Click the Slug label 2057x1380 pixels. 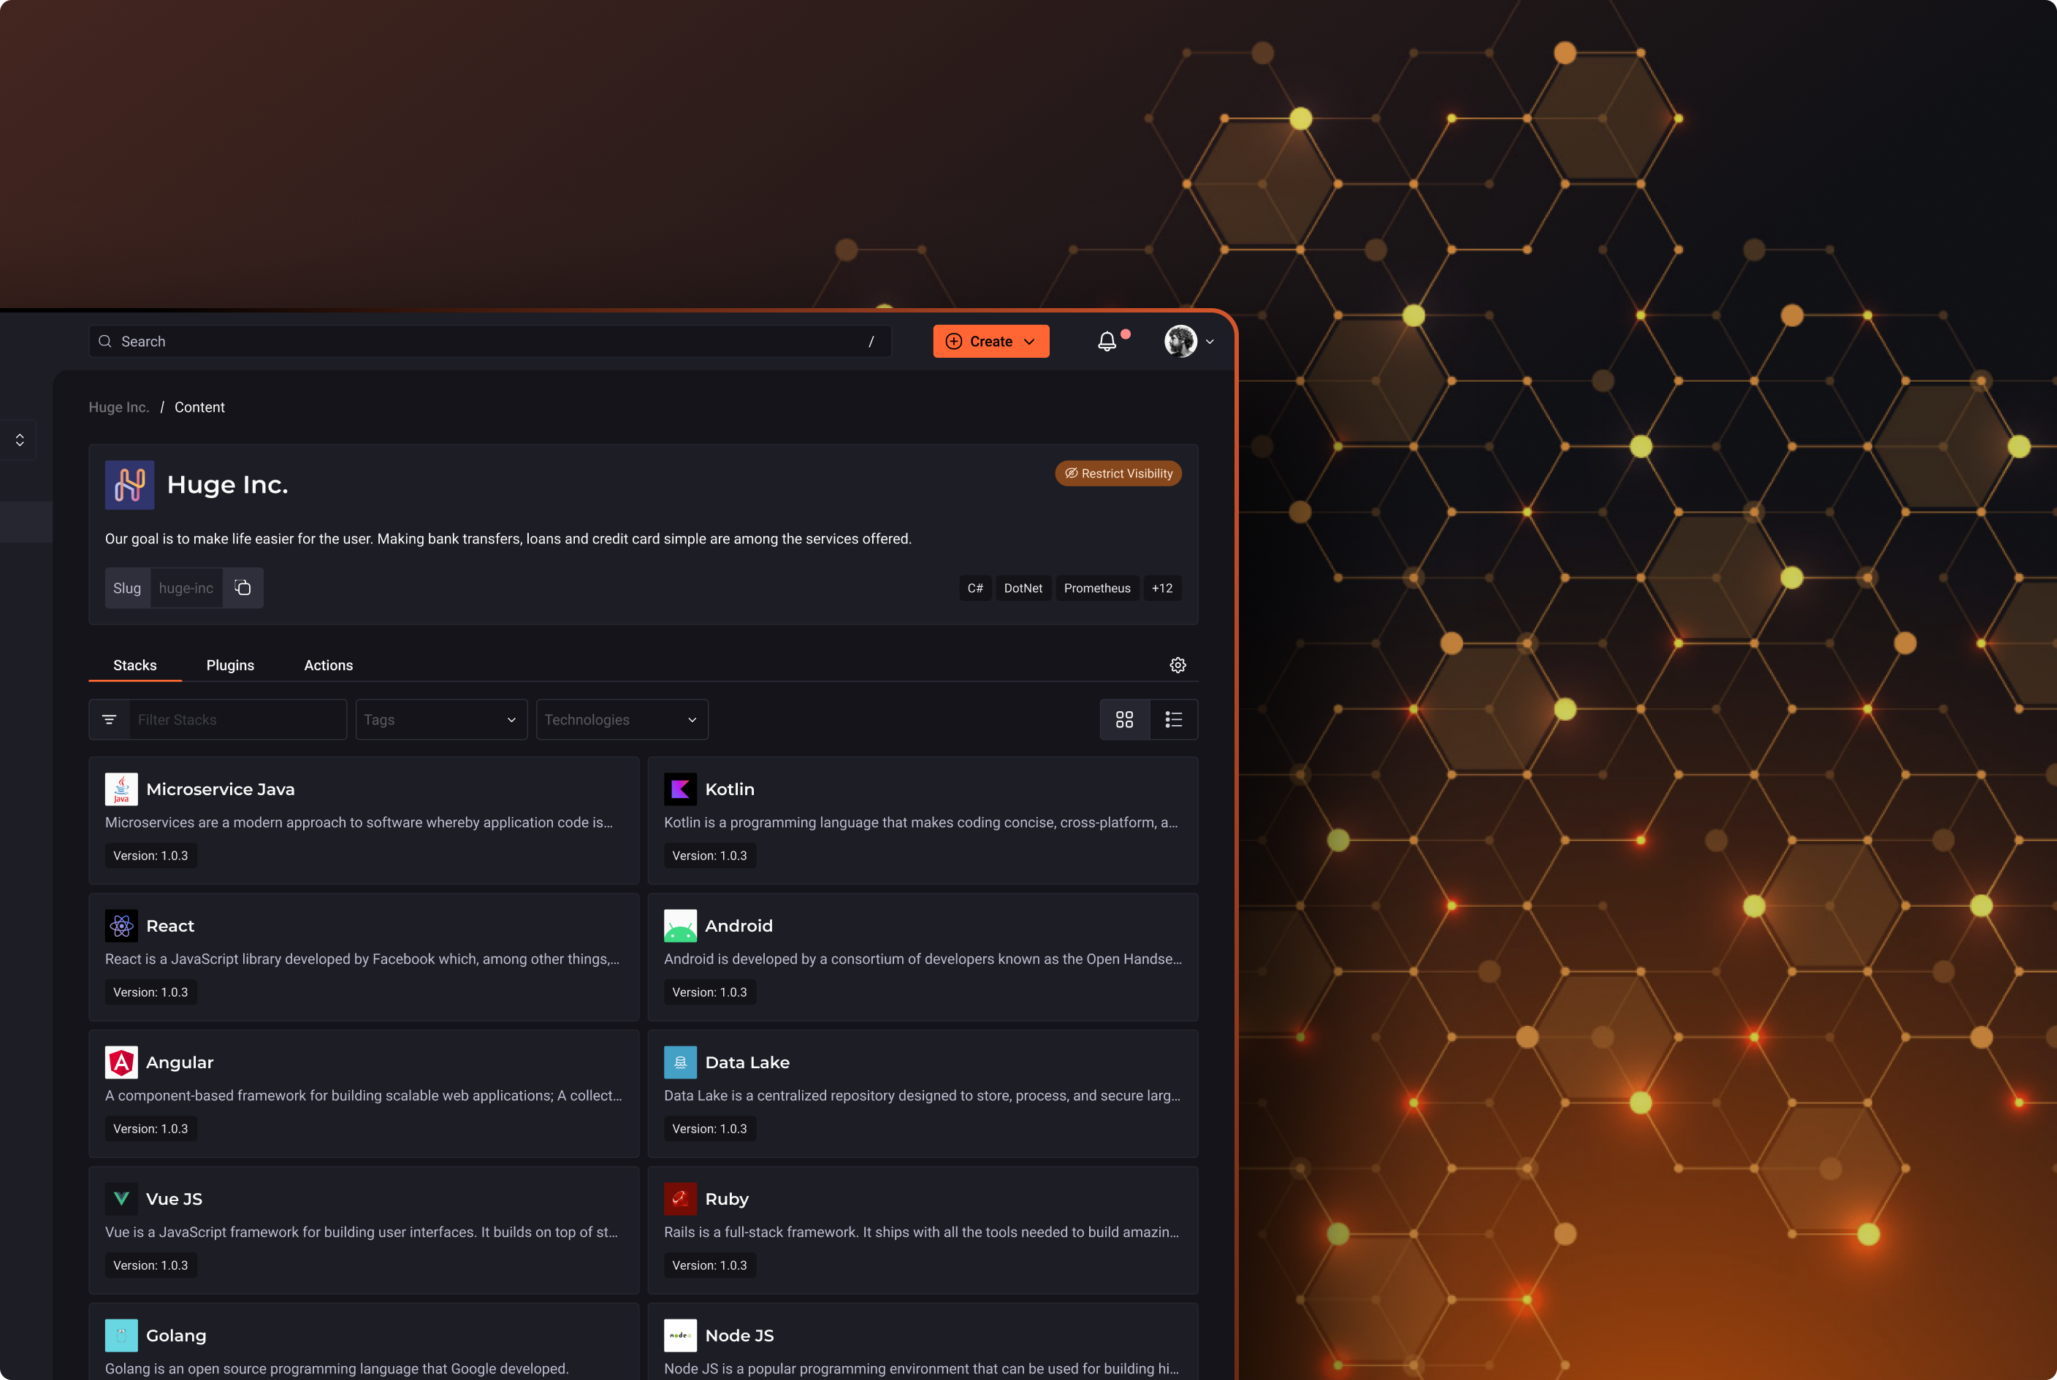(x=127, y=588)
